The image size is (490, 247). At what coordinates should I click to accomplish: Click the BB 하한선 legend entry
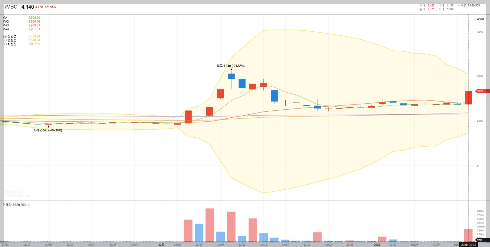(9, 44)
